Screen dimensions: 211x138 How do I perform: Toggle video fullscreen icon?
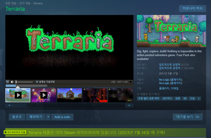click(131, 82)
